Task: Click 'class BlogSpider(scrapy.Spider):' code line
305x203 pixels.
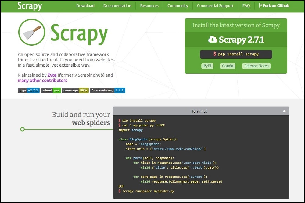Action: point(148,139)
